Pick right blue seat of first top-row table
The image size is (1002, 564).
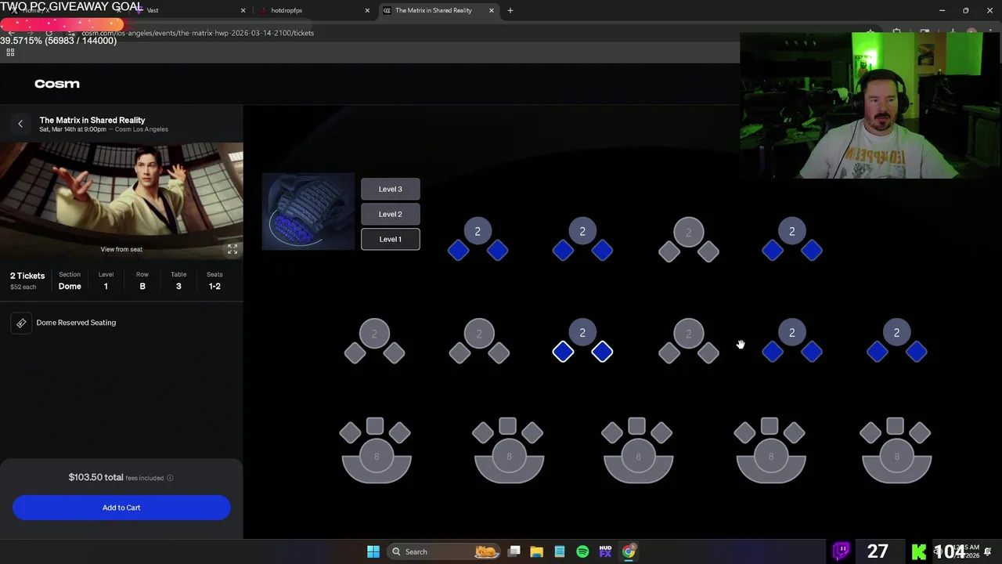(497, 251)
